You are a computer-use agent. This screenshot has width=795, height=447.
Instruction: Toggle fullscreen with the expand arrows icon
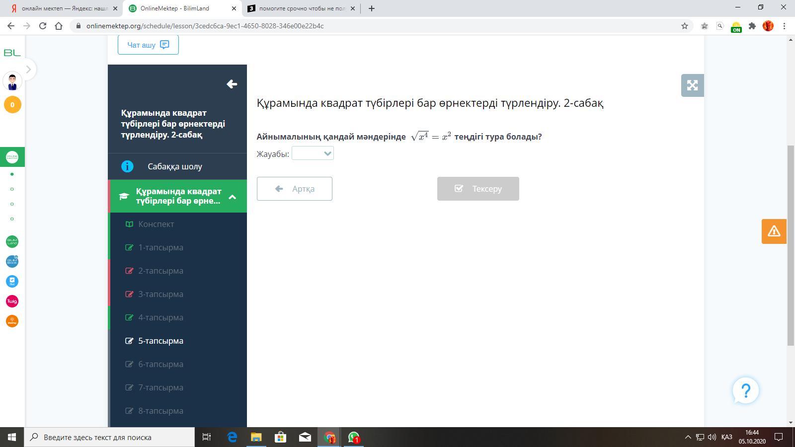[692, 85]
